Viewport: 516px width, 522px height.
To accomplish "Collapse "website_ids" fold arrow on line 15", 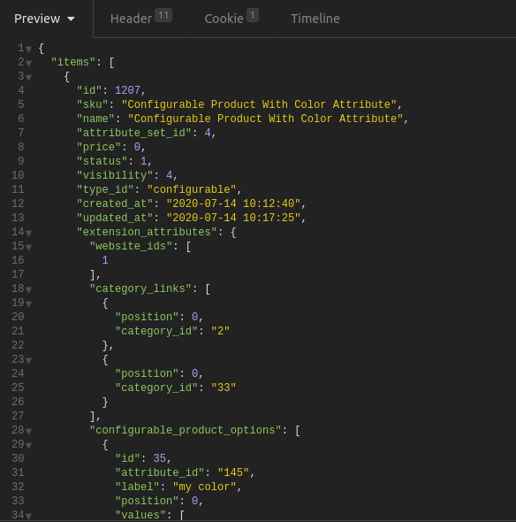I will [28, 247].
